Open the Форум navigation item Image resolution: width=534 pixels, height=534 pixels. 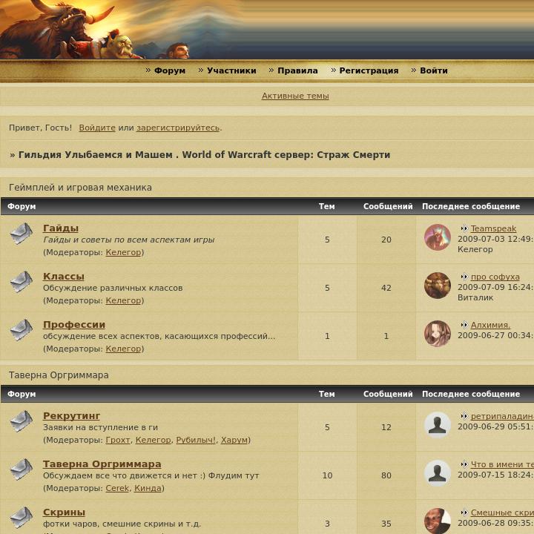pos(170,70)
